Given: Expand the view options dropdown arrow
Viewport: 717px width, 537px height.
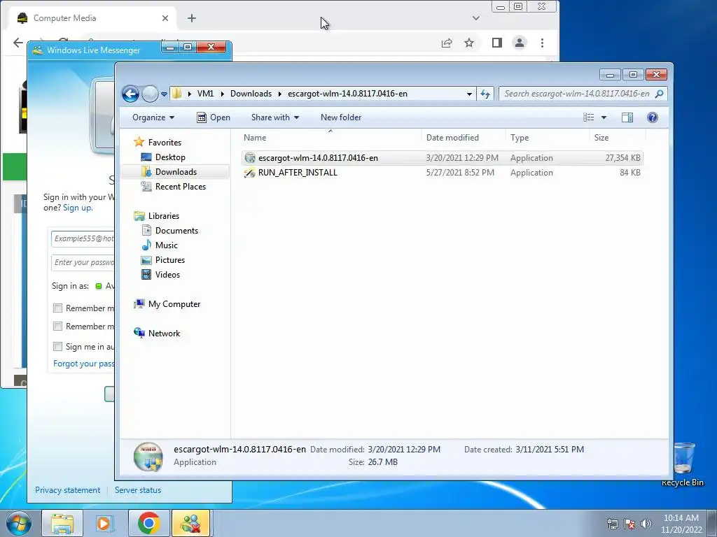Looking at the screenshot, I should pos(604,117).
